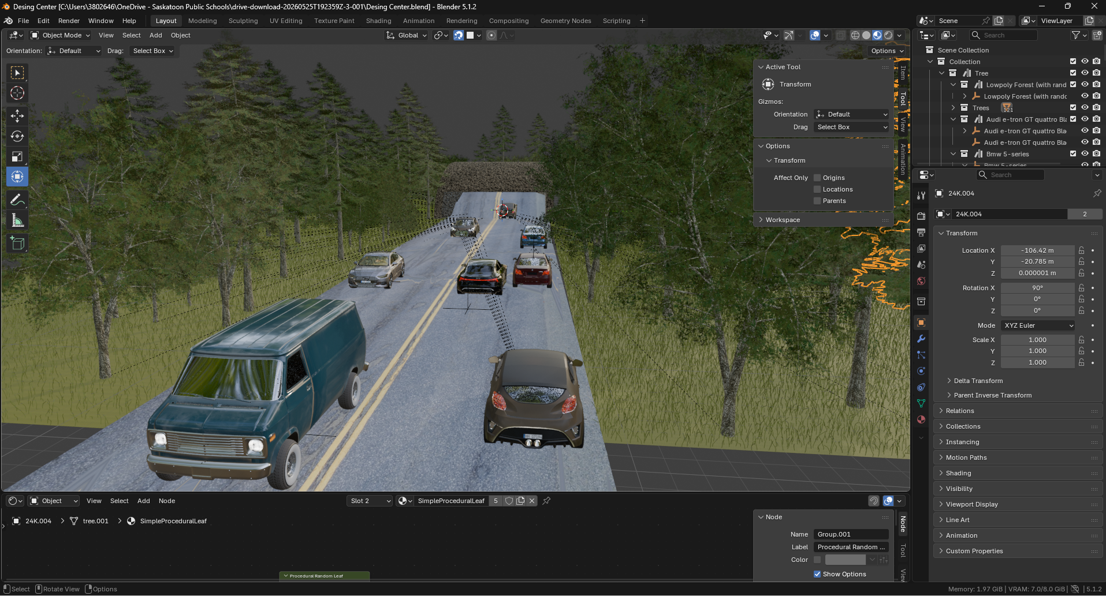
Task: Activate the 3D Cursor tool
Action: click(17, 93)
